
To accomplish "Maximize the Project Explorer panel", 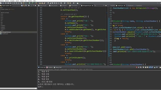I will coord(35,5).
